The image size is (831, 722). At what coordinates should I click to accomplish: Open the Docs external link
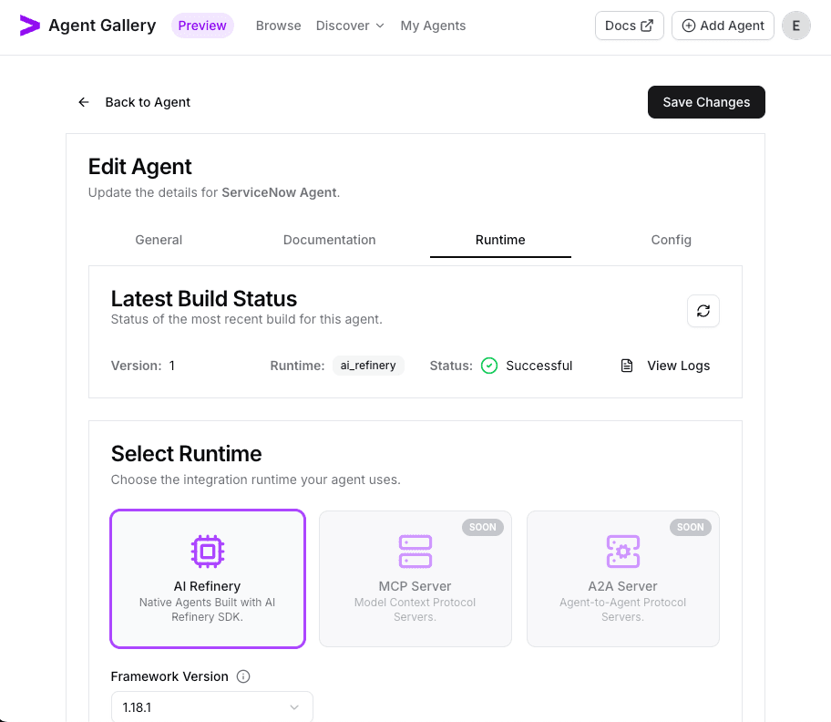(629, 26)
